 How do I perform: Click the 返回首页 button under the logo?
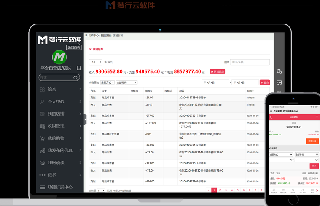(x=74, y=48)
